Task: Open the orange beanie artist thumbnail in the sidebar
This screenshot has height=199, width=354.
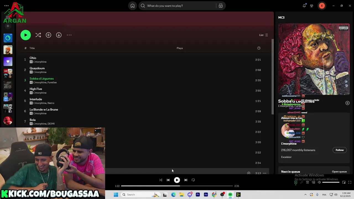Action: pos(8,50)
